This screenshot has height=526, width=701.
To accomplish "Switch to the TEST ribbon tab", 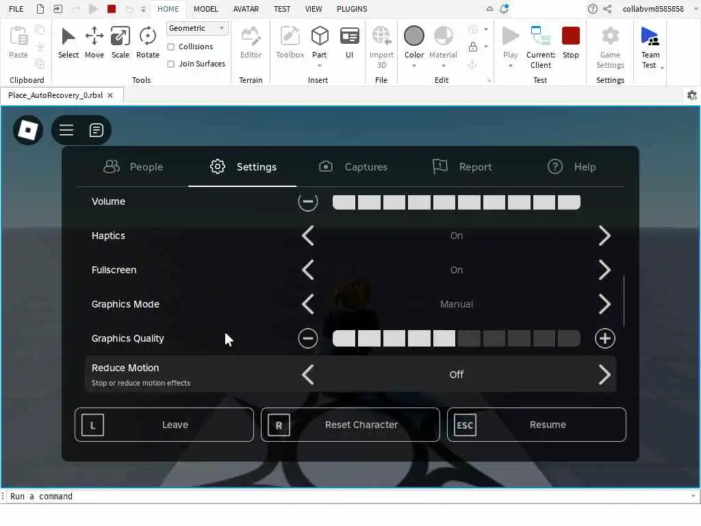I will coord(281,9).
